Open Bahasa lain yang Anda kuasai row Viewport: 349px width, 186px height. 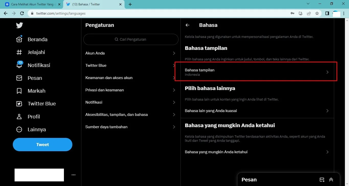click(257, 111)
